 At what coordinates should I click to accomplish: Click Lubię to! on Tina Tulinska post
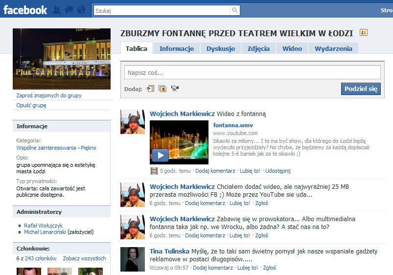tap(248, 268)
